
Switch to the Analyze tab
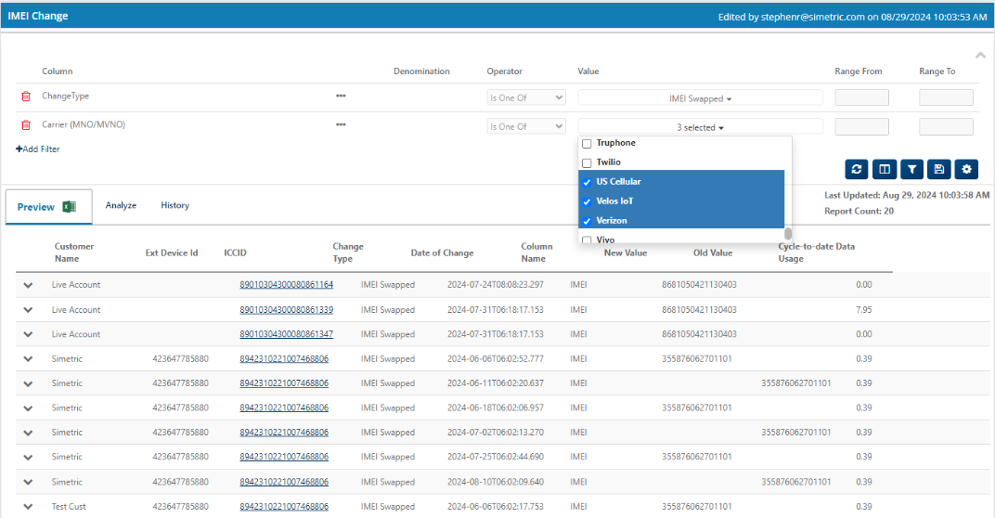[x=121, y=205]
